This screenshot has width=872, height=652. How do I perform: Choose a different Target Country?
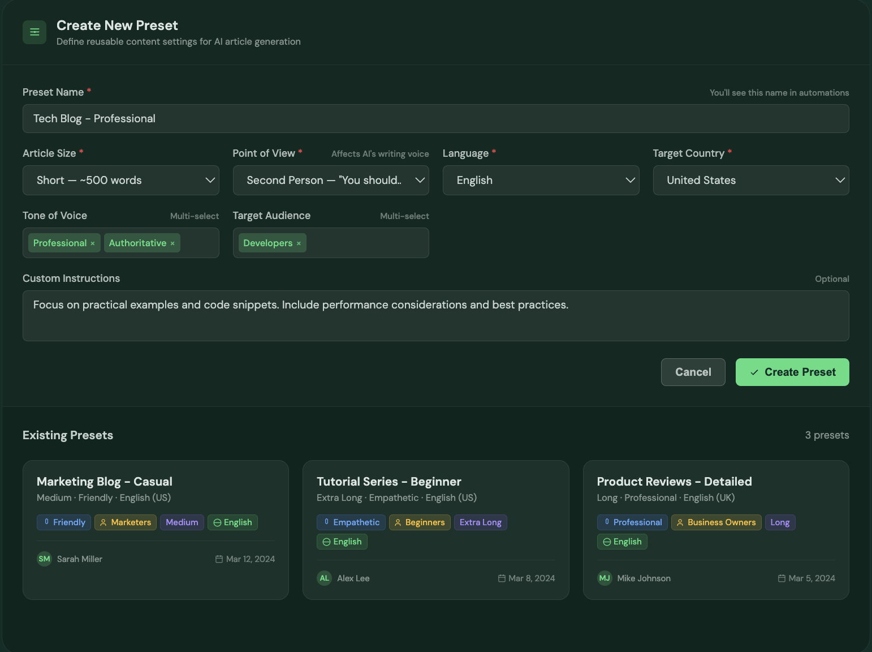coord(750,181)
